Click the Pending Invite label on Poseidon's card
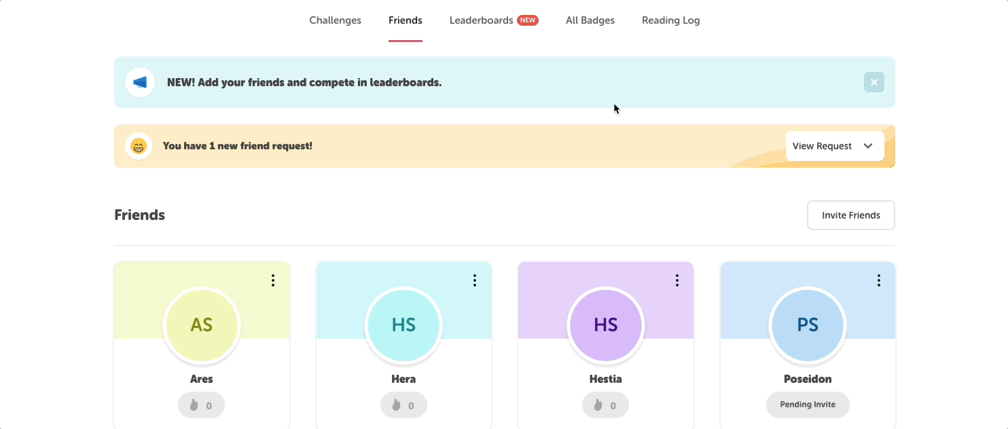This screenshot has height=429, width=1008. coord(808,405)
